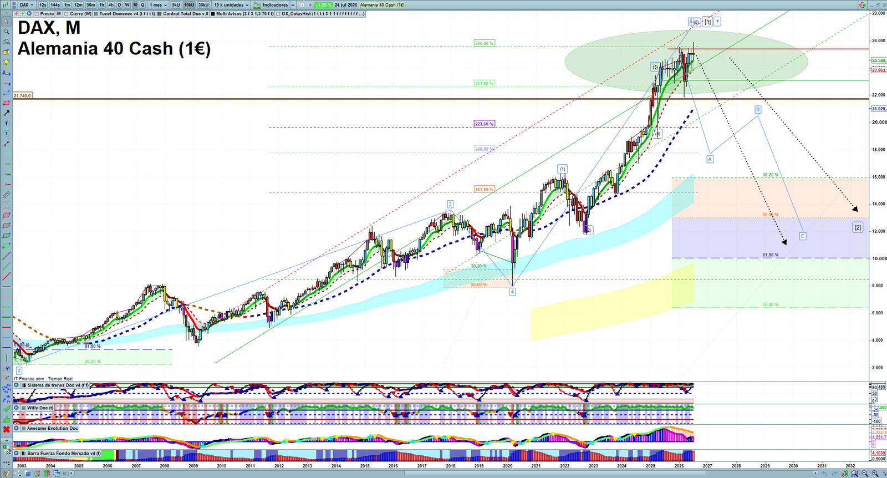Viewport: 887px width, 478px height.
Task: Click the scrollbar left arrow at the bottom
Action: click(71, 473)
